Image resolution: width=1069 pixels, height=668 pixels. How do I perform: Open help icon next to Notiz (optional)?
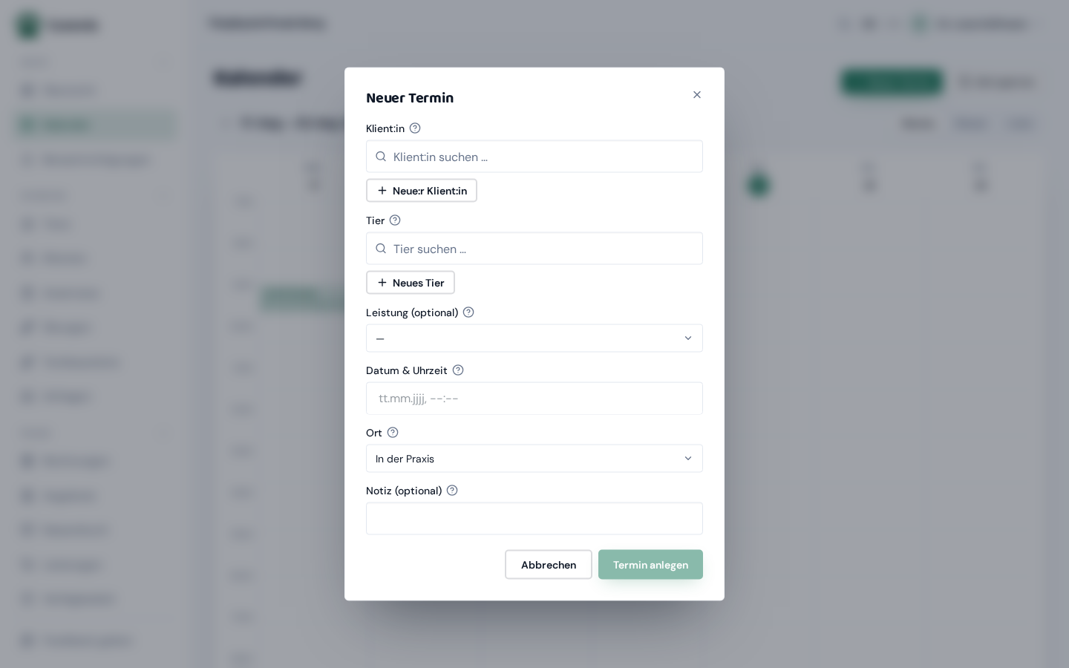coord(452,491)
